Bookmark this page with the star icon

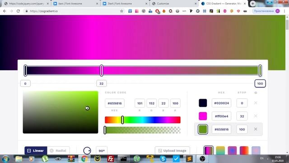[121, 11]
